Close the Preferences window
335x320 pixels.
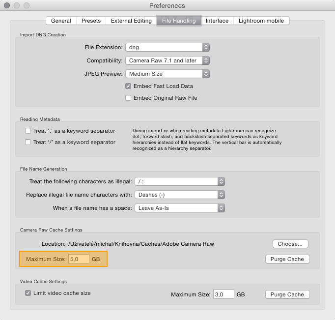coord(7,5)
